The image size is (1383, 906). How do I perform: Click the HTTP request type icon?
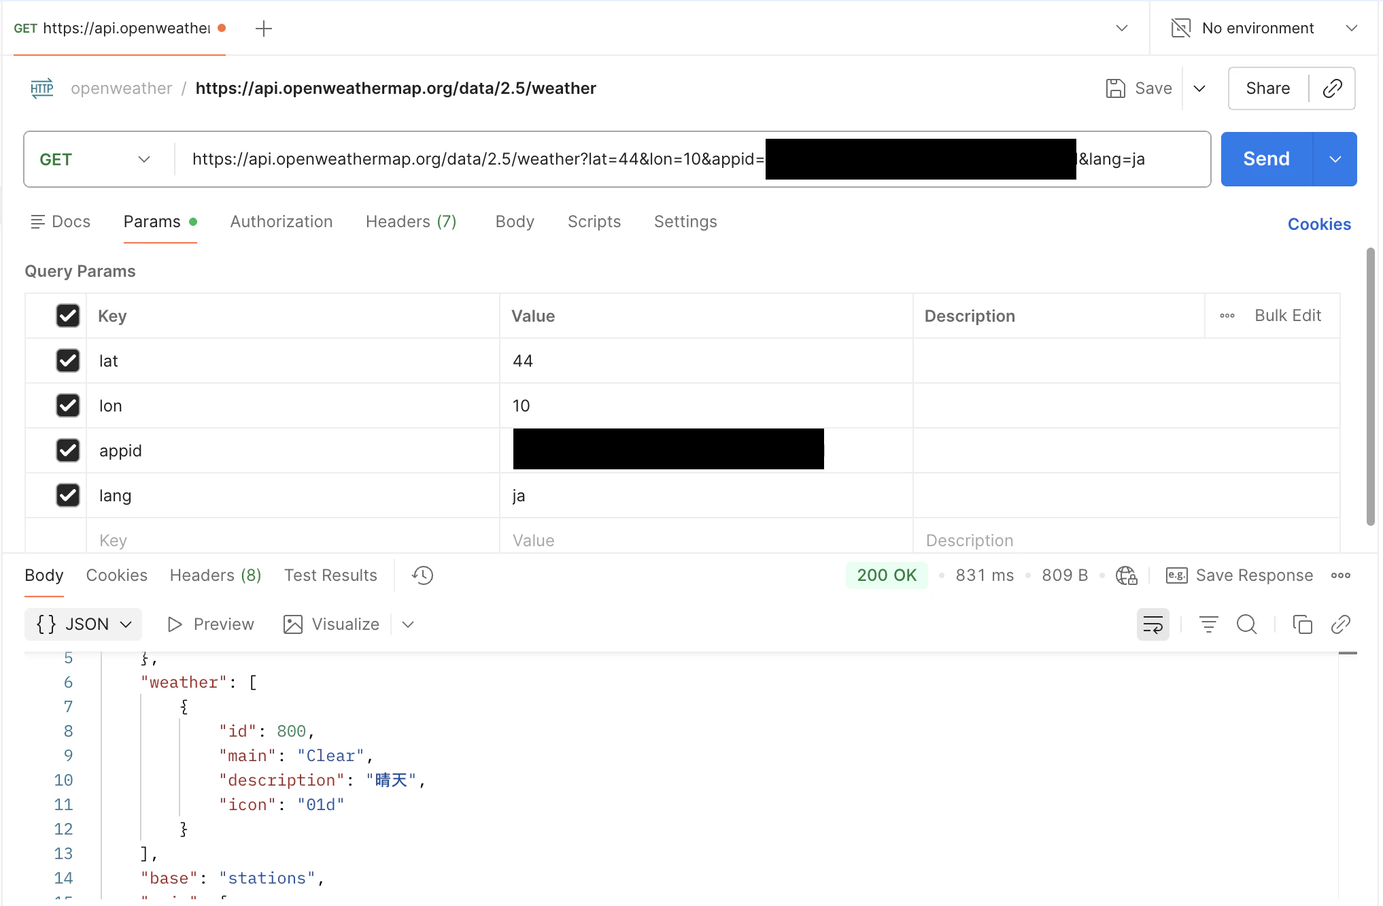[x=42, y=88]
